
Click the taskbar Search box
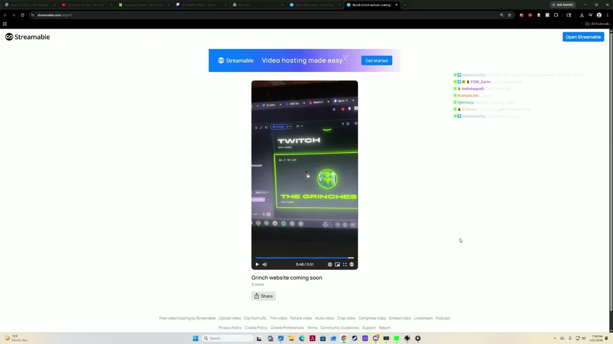pyautogui.click(x=227, y=338)
